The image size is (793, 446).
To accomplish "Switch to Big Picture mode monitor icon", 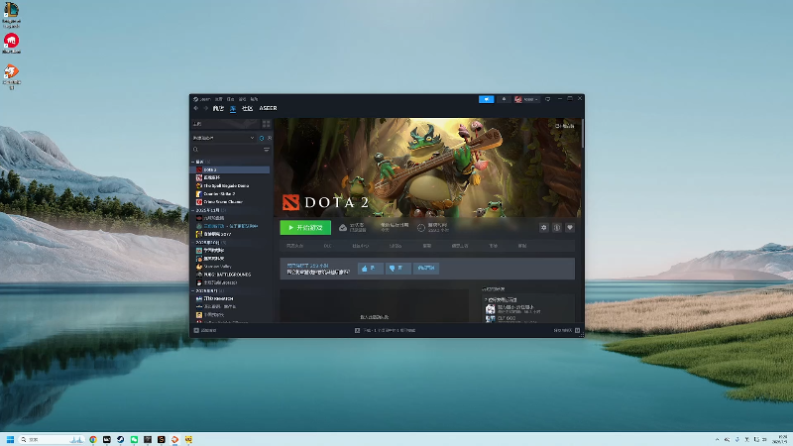I will [x=548, y=99].
